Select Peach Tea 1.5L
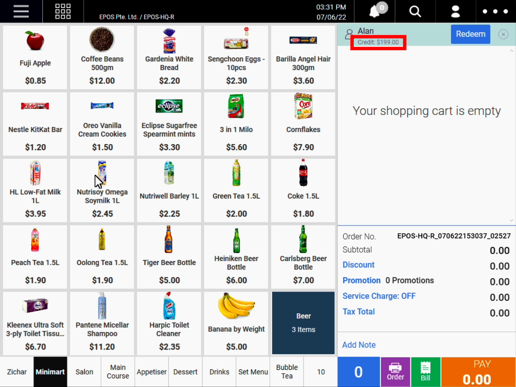The image size is (516, 387). pos(35,257)
